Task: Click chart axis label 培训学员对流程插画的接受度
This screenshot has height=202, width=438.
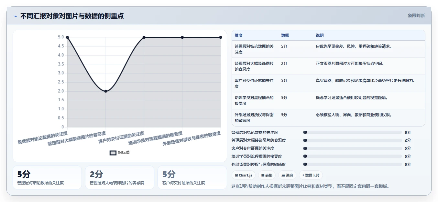Action: [155, 138]
